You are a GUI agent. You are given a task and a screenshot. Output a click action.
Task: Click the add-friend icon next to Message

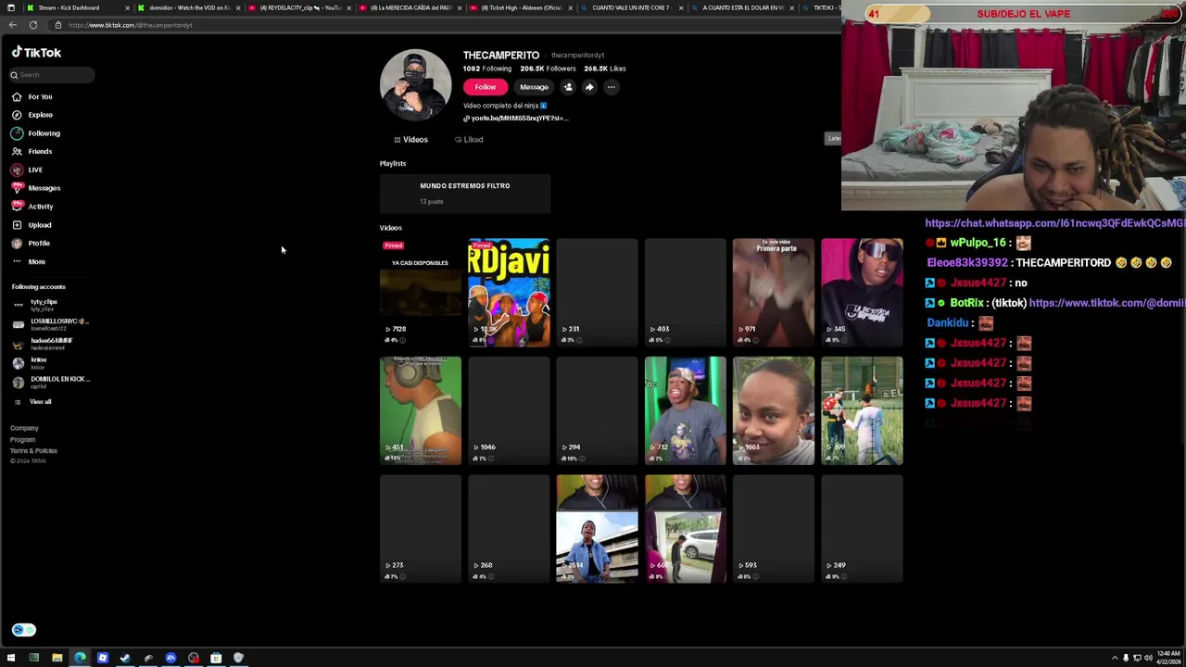(568, 87)
